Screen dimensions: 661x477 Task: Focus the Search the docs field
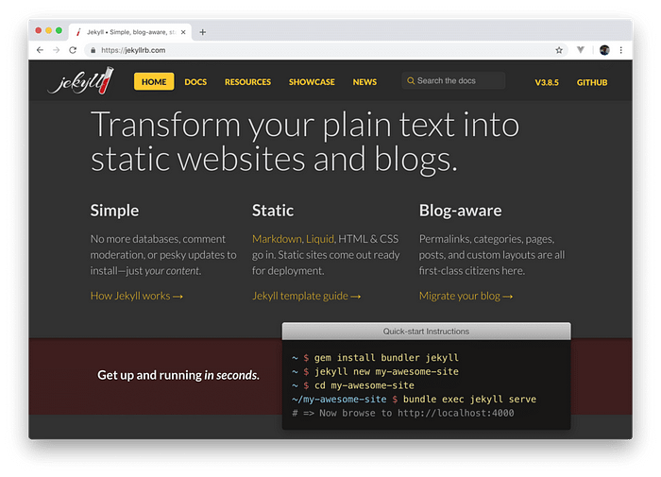(453, 80)
